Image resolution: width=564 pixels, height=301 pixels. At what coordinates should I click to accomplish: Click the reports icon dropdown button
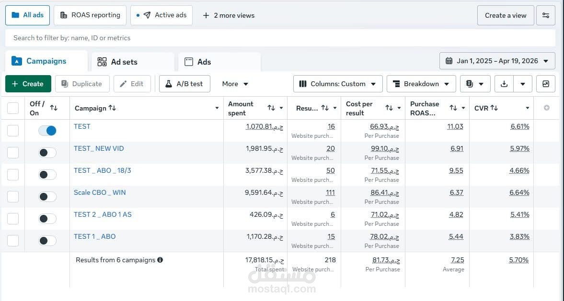(x=475, y=84)
